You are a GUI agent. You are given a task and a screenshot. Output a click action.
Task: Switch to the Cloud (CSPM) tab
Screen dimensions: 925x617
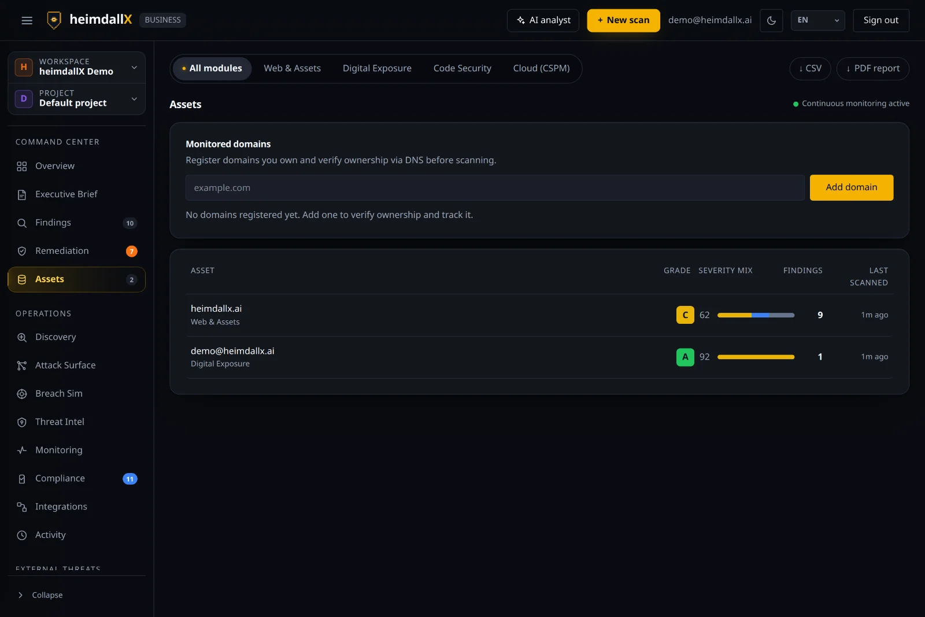tap(541, 68)
